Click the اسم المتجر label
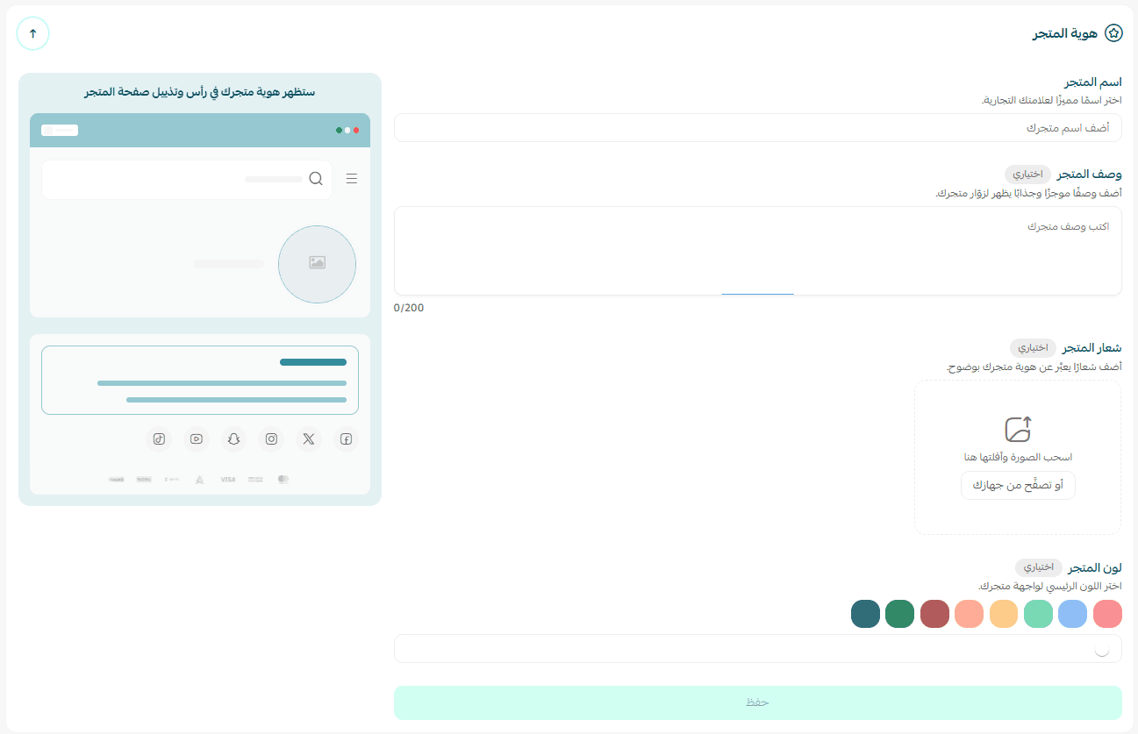Viewport: 1138px width, 734px height. click(x=1092, y=82)
